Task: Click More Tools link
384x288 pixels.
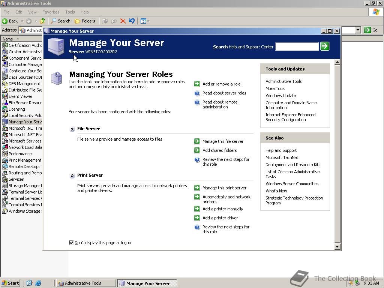Action: click(275, 88)
